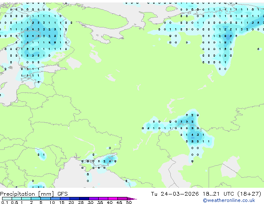Click the '0.5' legend scale label
Screen dimensions: 264x204
[15, 202]
